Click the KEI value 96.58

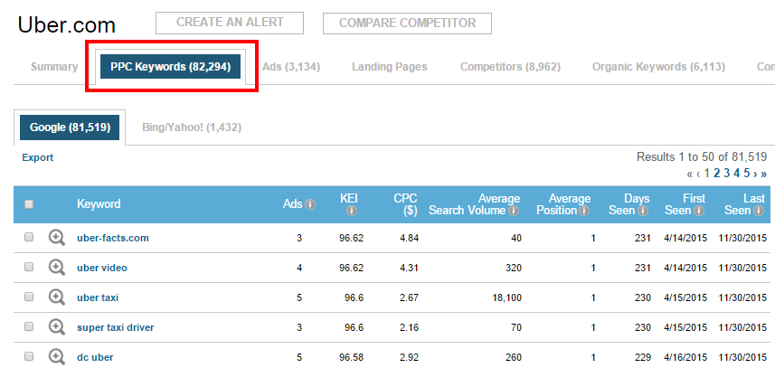click(x=352, y=357)
